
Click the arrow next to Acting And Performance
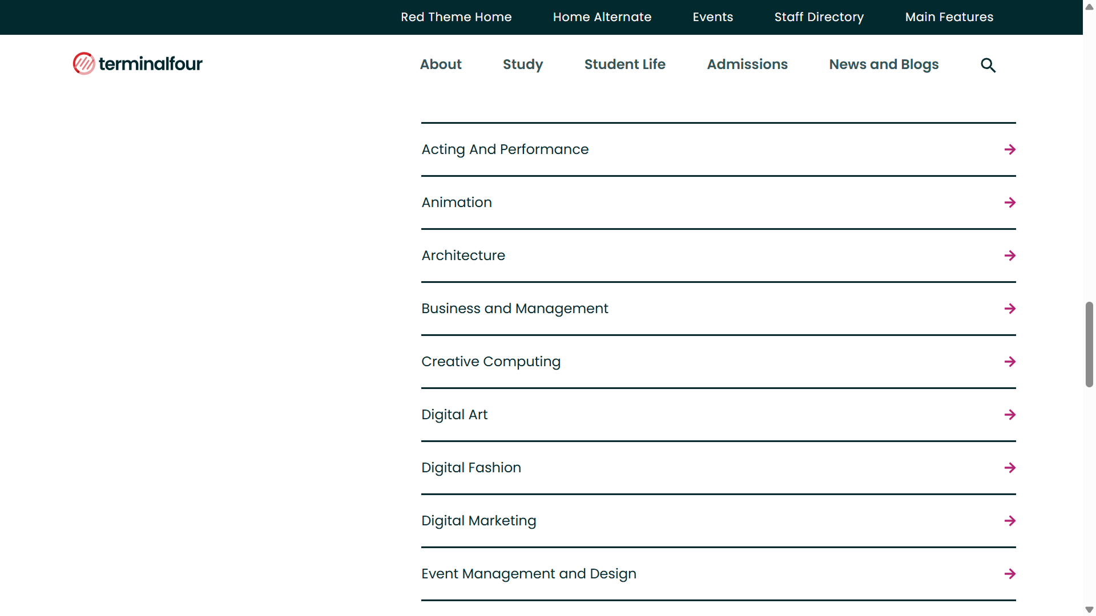point(1010,149)
